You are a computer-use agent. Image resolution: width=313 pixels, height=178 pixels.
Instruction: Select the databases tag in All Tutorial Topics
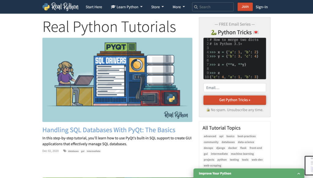228,142
